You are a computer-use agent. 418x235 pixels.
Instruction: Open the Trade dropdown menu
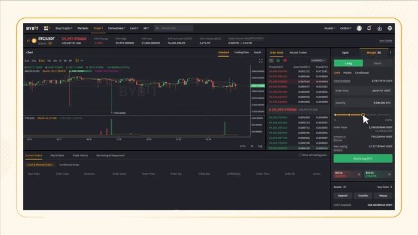coord(98,28)
